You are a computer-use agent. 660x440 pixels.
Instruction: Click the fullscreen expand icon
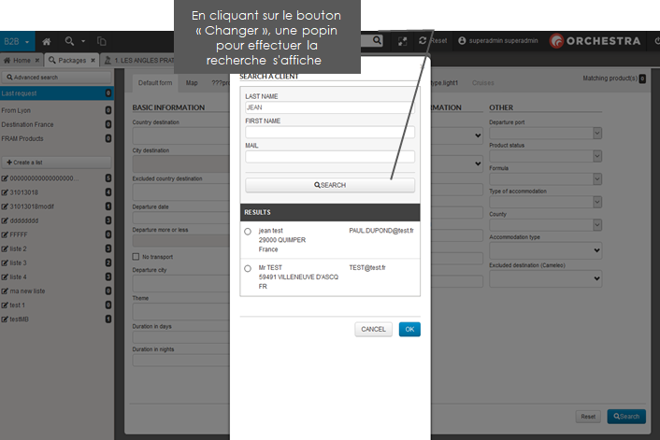click(403, 42)
